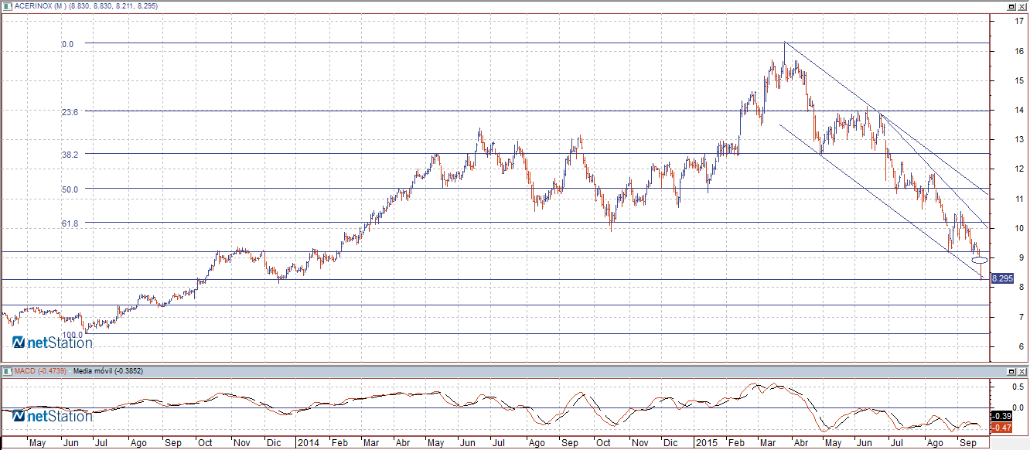Select the 100.0 Fibonacci level label
The width and height of the screenshot is (1030, 450).
(73, 335)
